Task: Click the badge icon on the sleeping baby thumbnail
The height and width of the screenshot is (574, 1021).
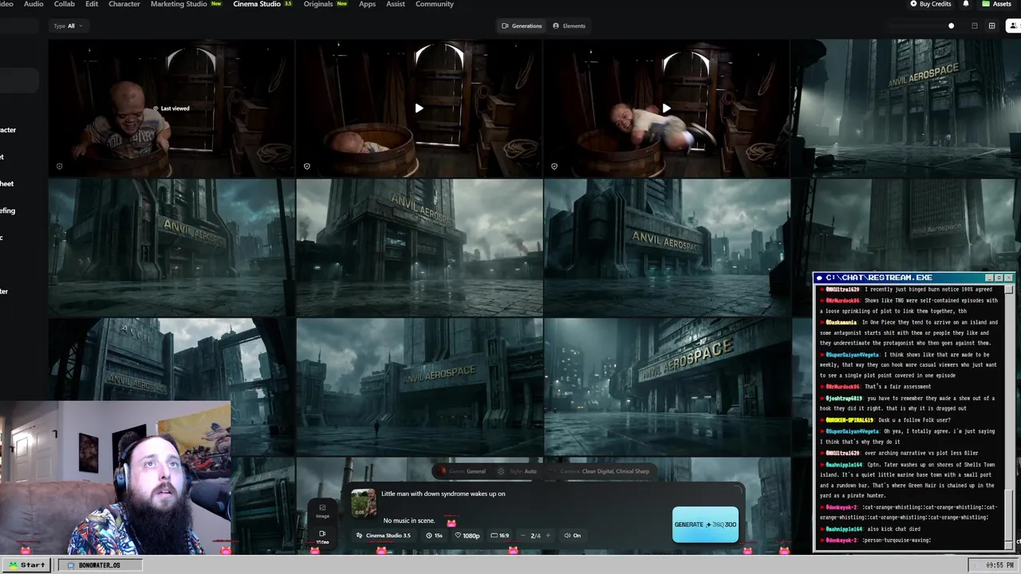Action: coord(307,167)
